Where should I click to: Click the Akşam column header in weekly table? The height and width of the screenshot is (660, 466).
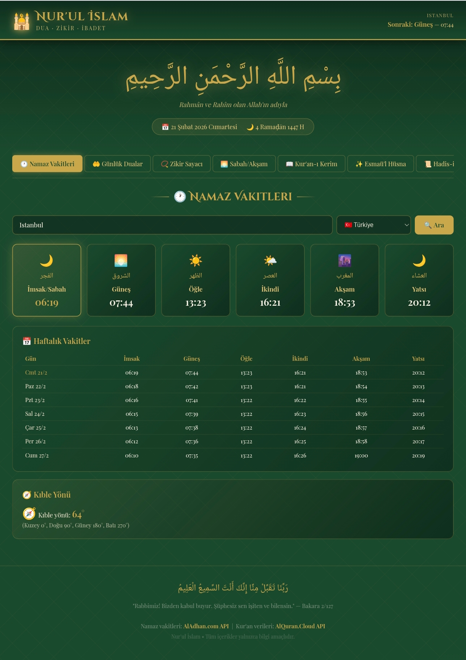[361, 358]
